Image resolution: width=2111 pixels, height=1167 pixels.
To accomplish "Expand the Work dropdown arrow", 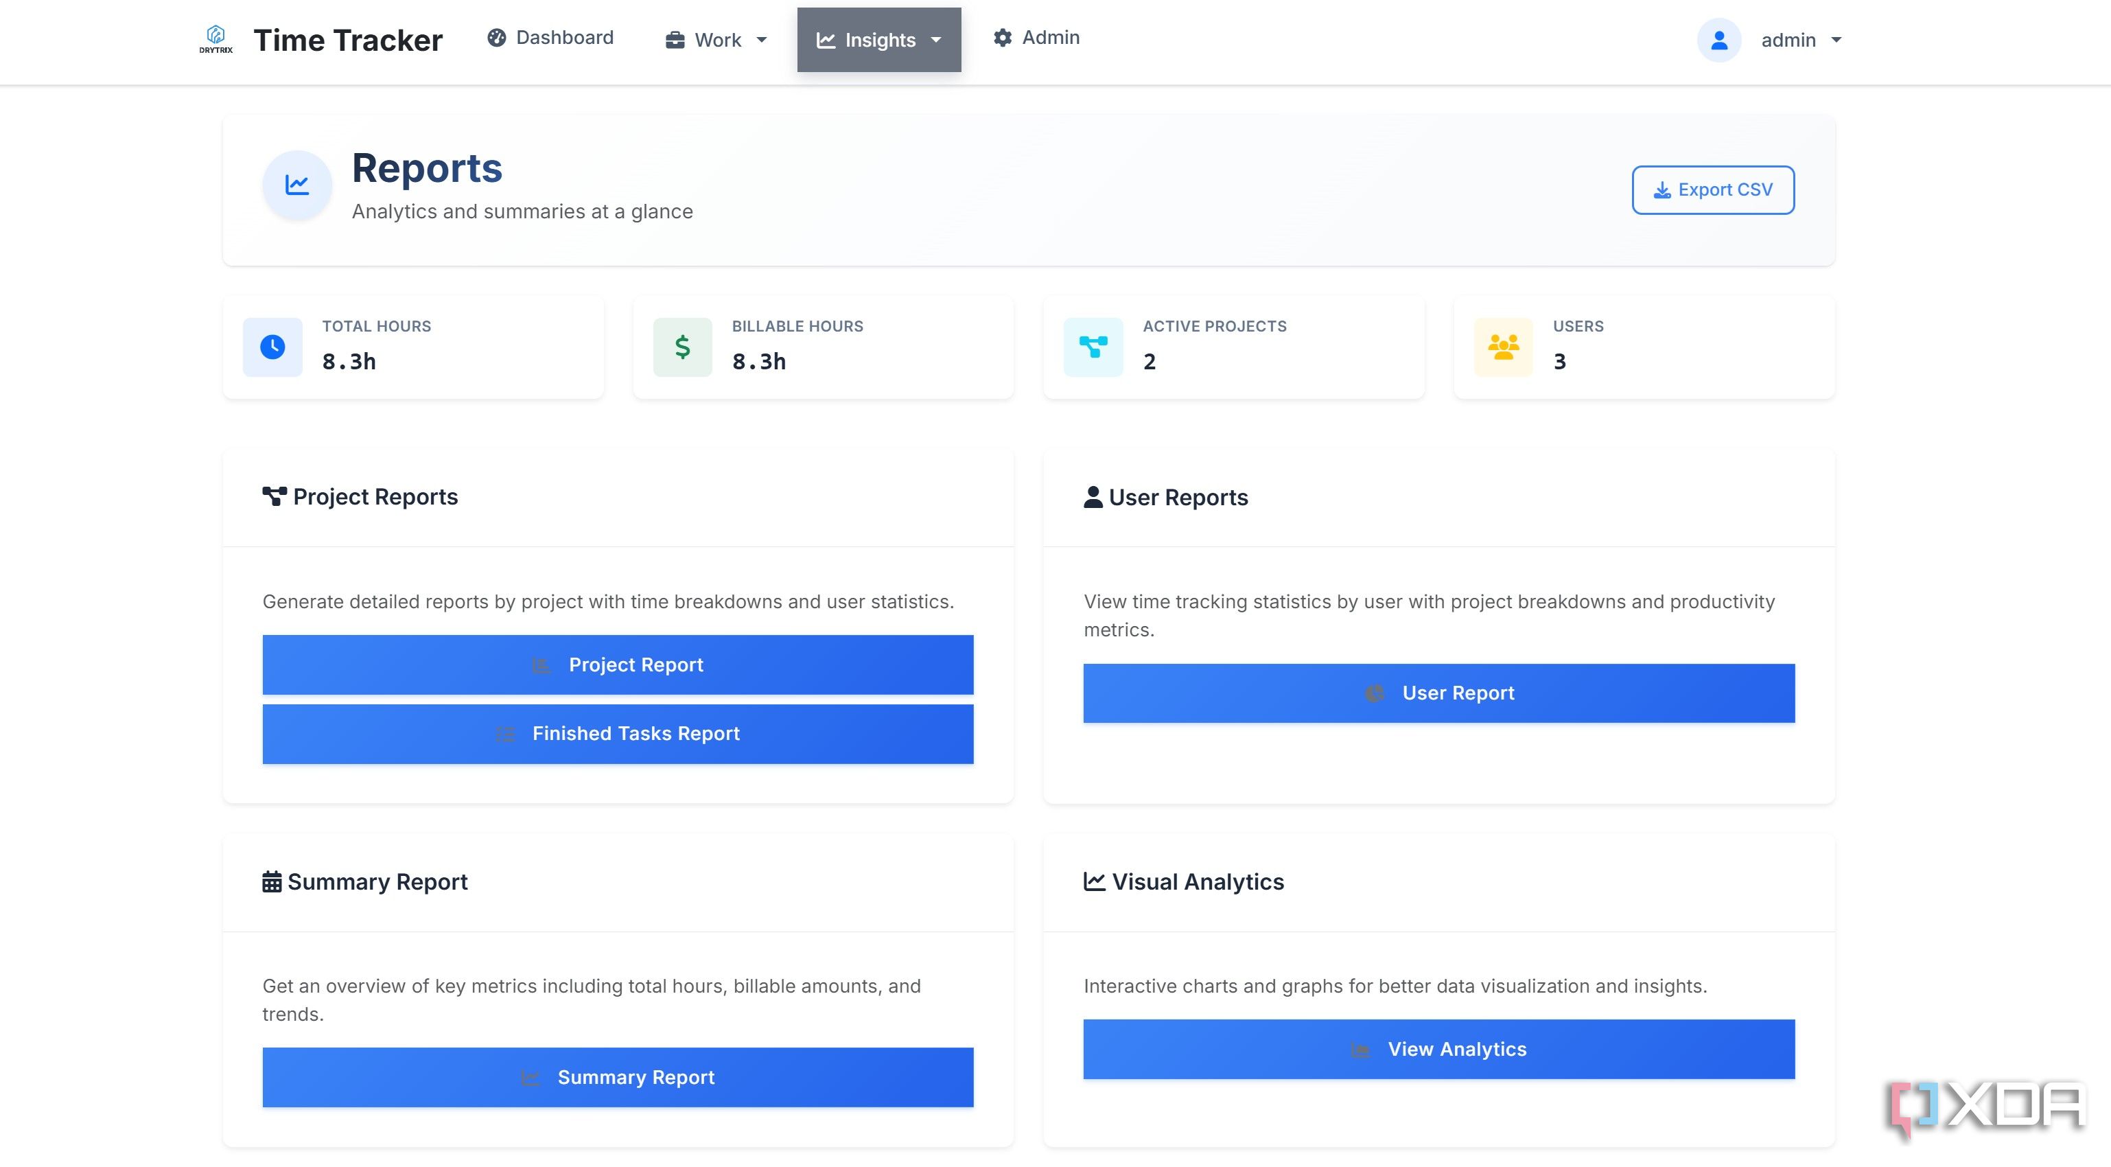I will click(761, 40).
